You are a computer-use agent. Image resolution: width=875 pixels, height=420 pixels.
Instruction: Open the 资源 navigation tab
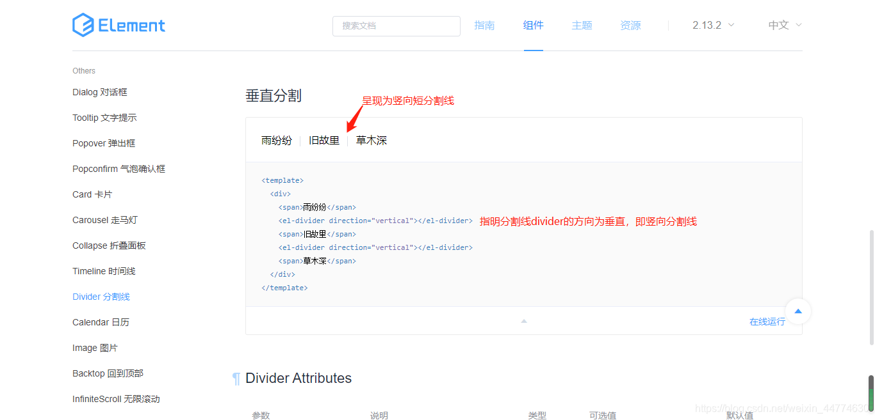point(630,25)
